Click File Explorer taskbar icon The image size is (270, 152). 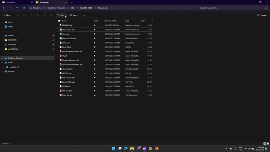(x=132, y=149)
